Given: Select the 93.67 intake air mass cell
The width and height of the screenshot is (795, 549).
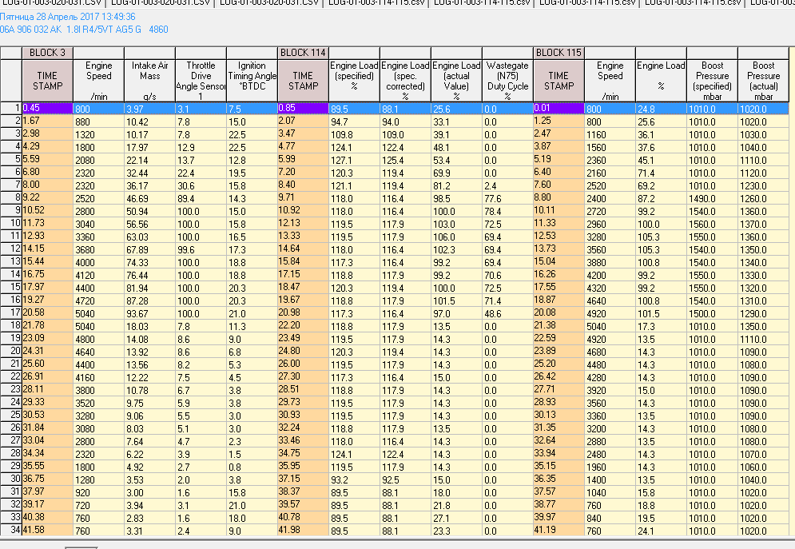Looking at the screenshot, I should click(x=149, y=312).
